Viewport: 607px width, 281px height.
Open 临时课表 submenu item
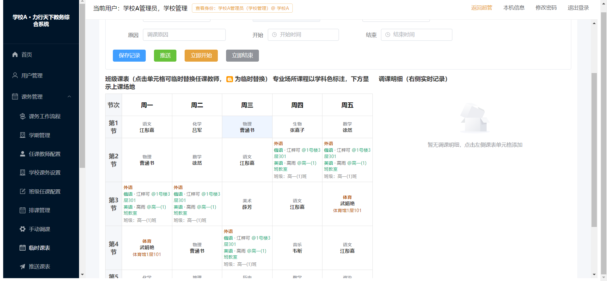point(41,247)
